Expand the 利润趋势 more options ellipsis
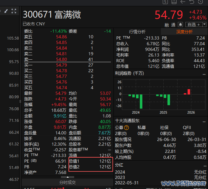Viewport: 208px width, 189px height. click(x=204, y=74)
